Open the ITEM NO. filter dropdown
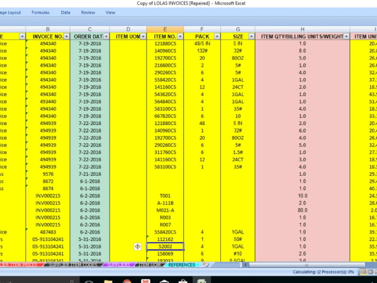Screen dimensions: 377x283 tap(180, 36)
